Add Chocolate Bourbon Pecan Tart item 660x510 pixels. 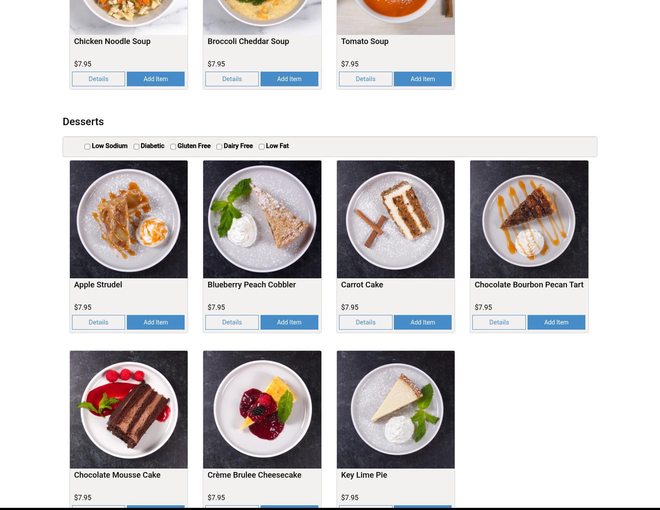tap(556, 322)
